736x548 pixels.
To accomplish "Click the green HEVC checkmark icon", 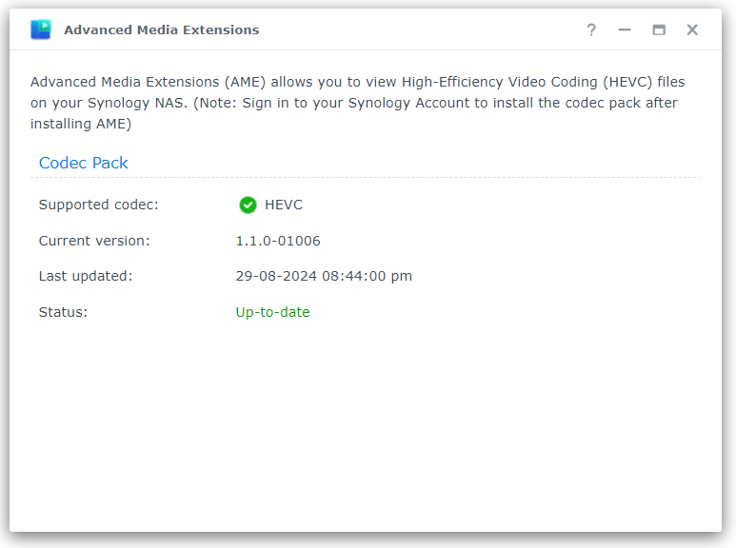I will [248, 205].
